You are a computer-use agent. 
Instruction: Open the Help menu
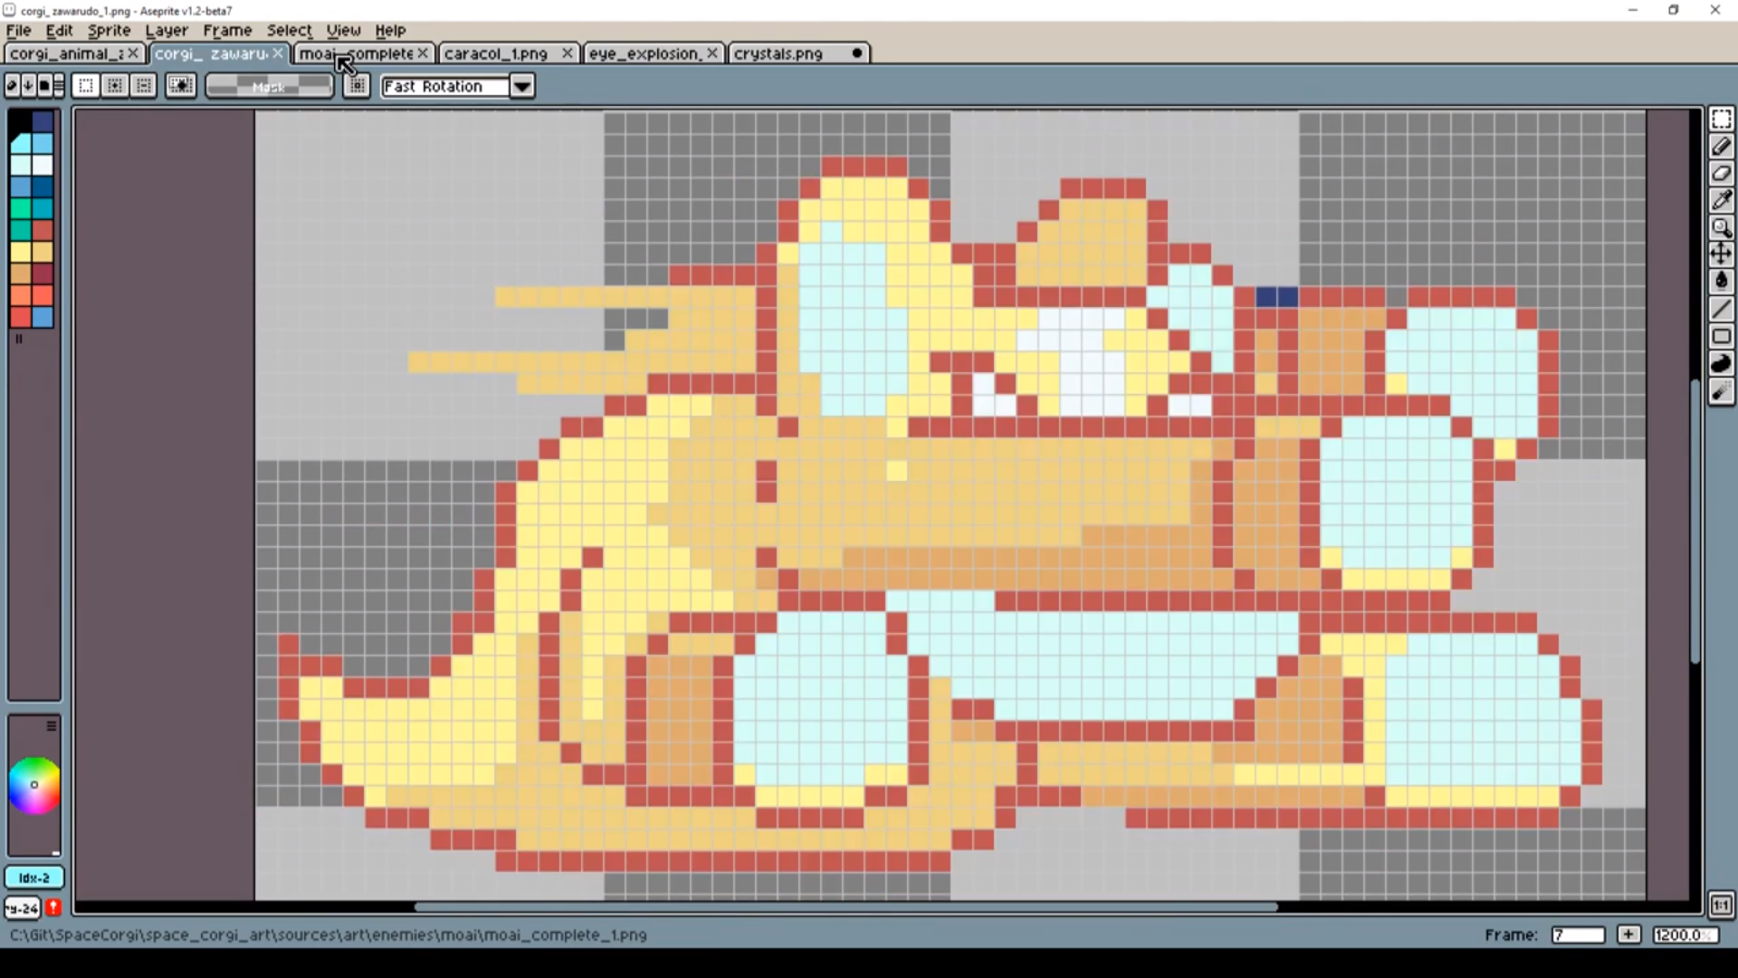point(390,30)
